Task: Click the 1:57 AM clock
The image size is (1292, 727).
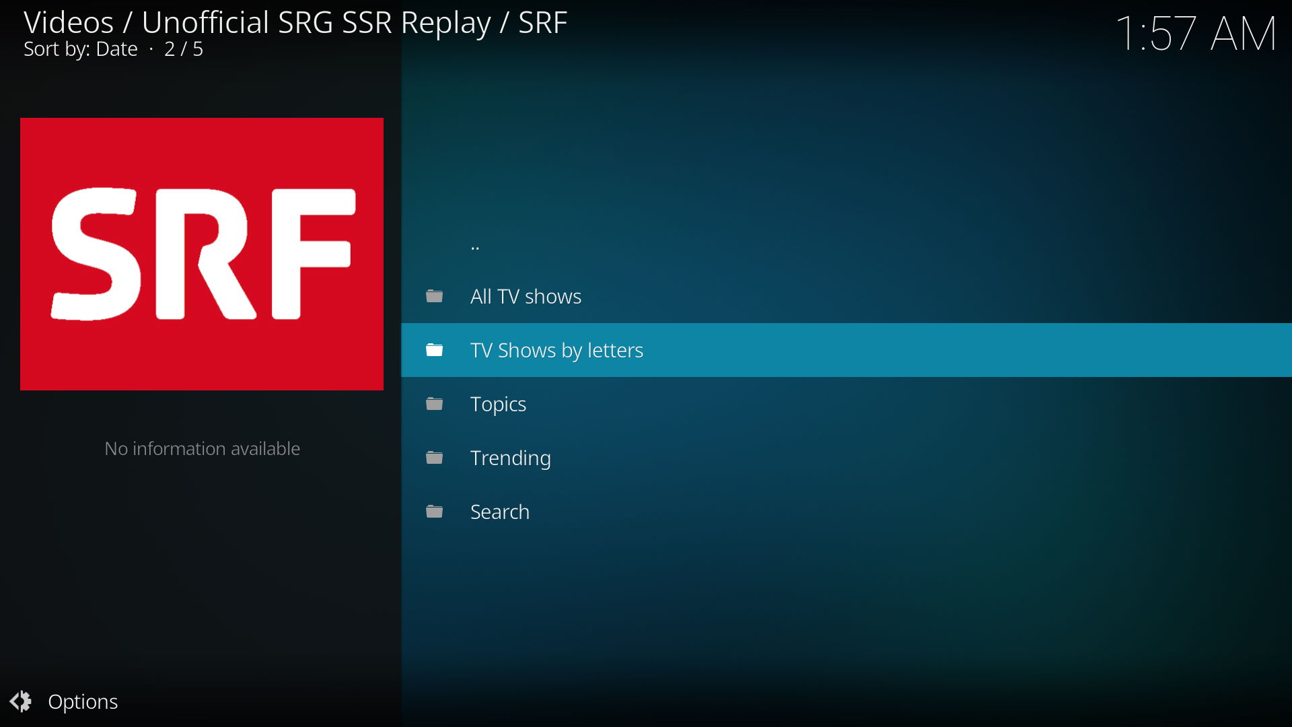Action: click(1196, 34)
